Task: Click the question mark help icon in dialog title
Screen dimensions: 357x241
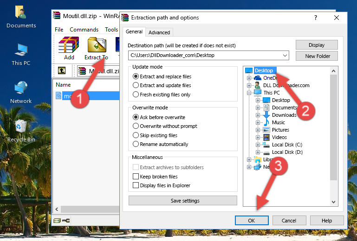Action: [316, 18]
